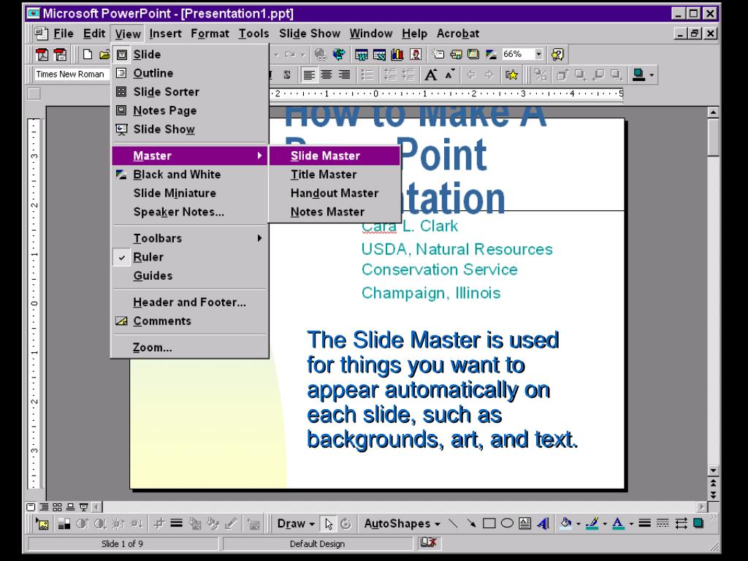The width and height of the screenshot is (748, 561).
Task: Click the vertical scrollbar down arrow
Action: (713, 470)
